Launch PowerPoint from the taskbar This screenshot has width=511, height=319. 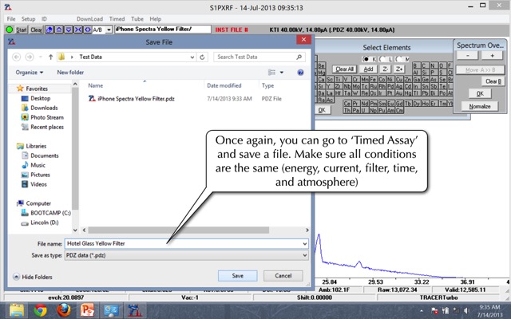87,310
